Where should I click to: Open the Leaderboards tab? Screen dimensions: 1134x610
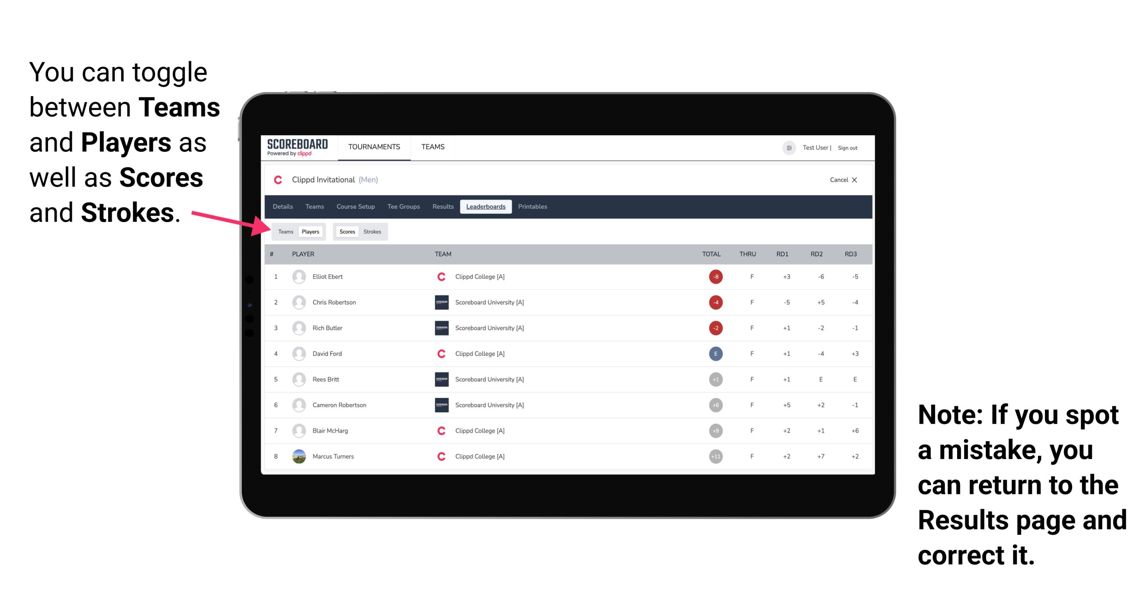[x=487, y=207]
